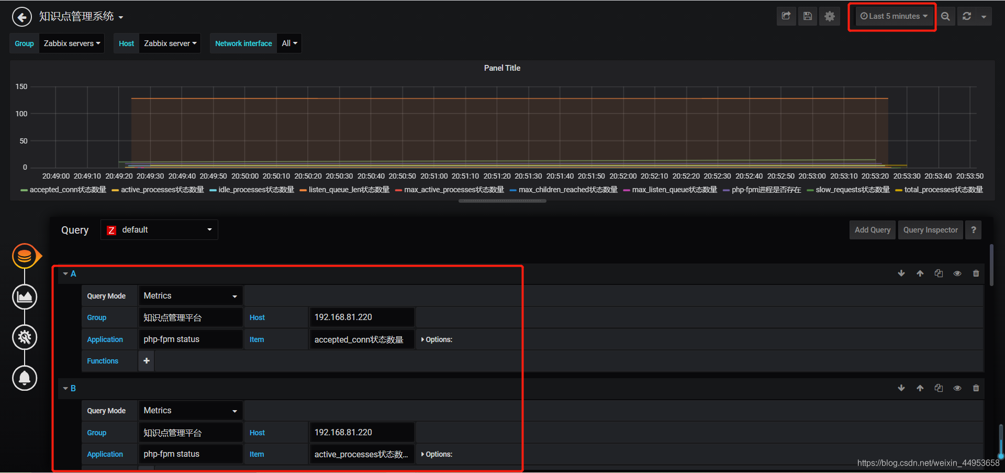
Task: Toggle visibility of query A with eye icon
Action: tap(957, 273)
